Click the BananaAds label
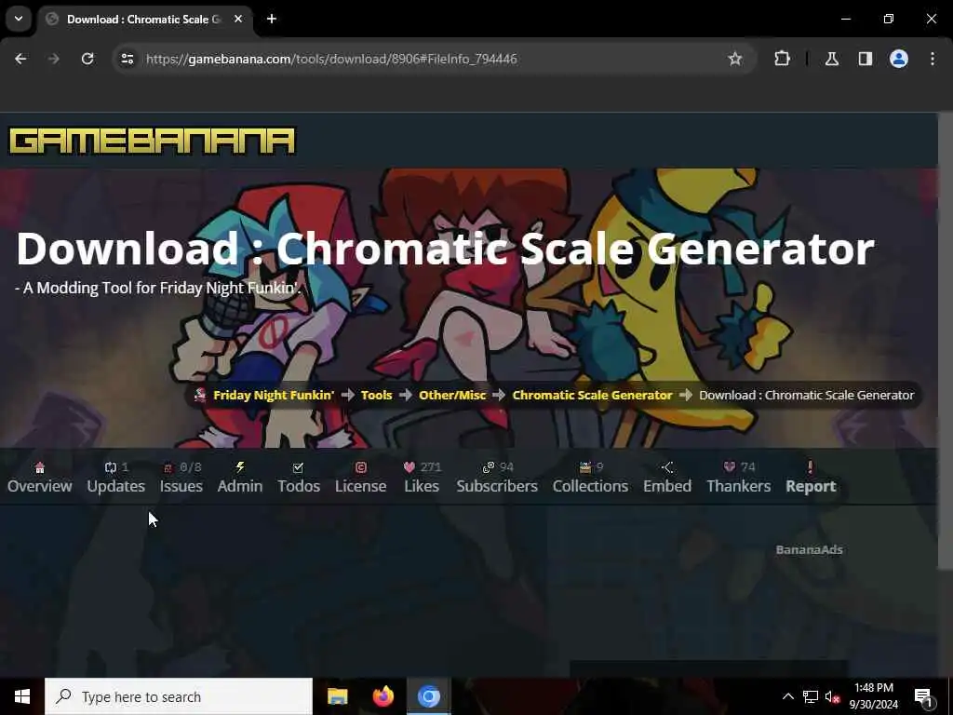 point(809,549)
